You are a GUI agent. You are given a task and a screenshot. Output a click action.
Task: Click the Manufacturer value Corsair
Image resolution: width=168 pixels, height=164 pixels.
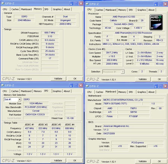[36, 111]
